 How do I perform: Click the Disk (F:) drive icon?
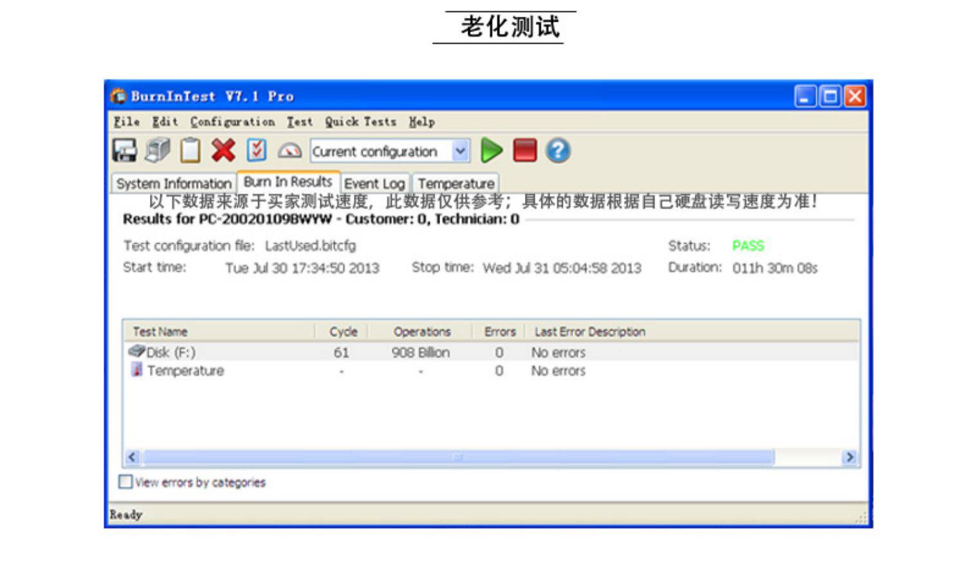pos(136,351)
